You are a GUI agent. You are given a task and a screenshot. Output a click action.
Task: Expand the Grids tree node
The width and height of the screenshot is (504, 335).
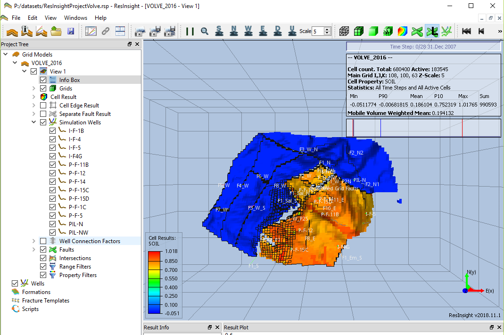tap(34, 89)
